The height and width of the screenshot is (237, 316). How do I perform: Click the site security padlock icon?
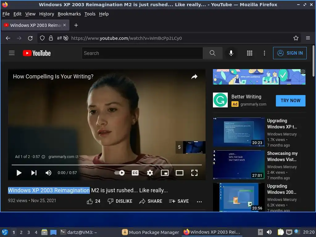pos(51,38)
